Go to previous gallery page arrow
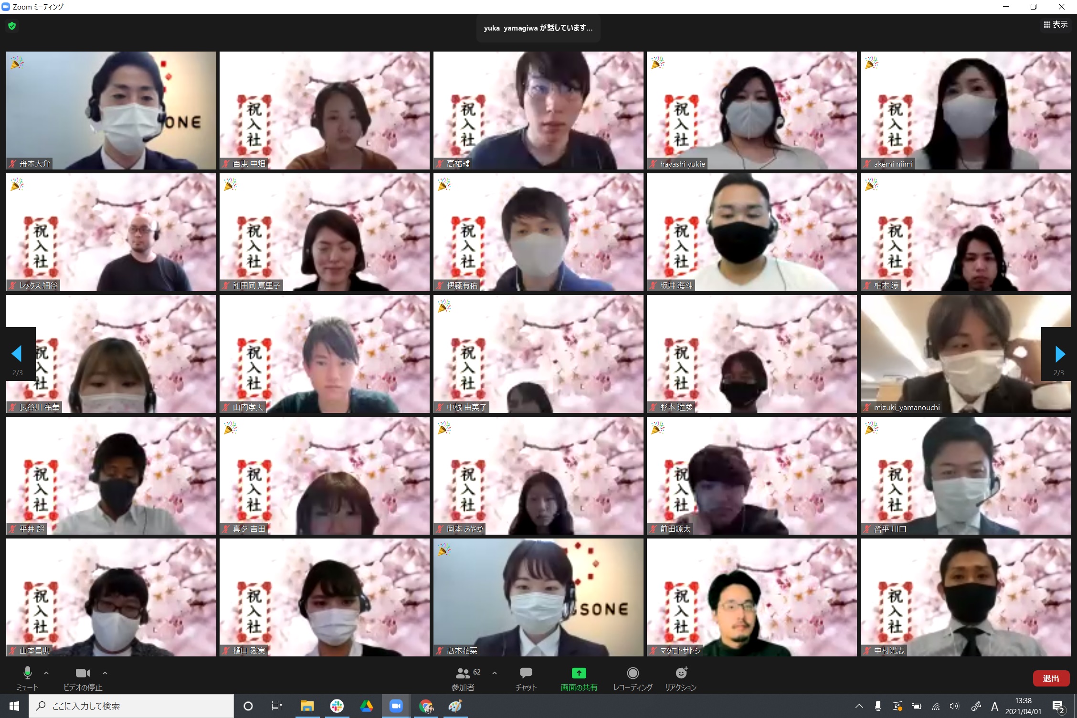 pos(17,354)
